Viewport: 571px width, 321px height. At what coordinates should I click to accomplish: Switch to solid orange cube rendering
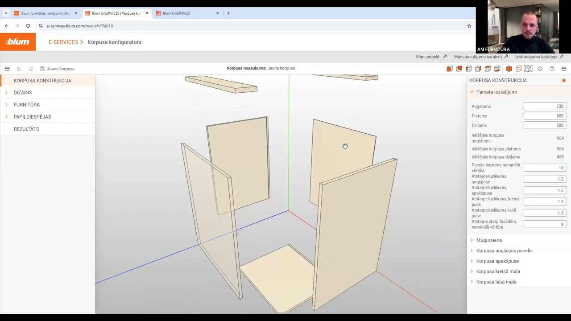click(x=509, y=69)
